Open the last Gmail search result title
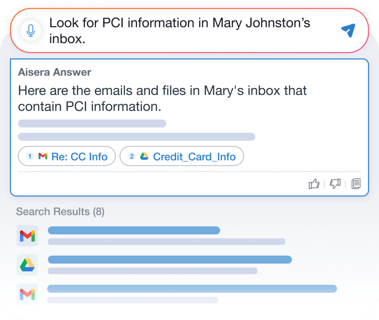The height and width of the screenshot is (320, 379). (x=192, y=289)
